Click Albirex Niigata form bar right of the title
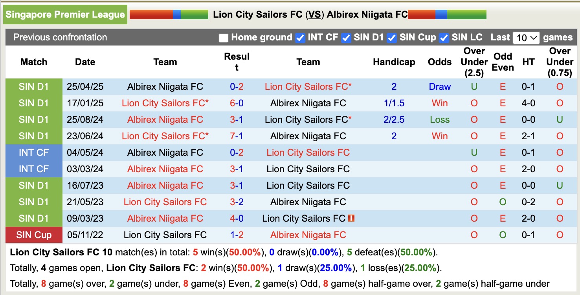The height and width of the screenshot is (295, 580). coord(447,14)
